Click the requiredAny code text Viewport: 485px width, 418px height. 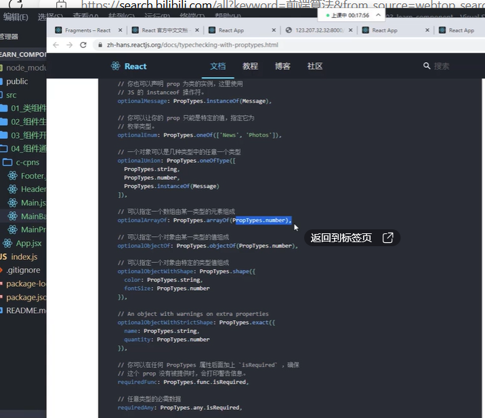(135, 408)
